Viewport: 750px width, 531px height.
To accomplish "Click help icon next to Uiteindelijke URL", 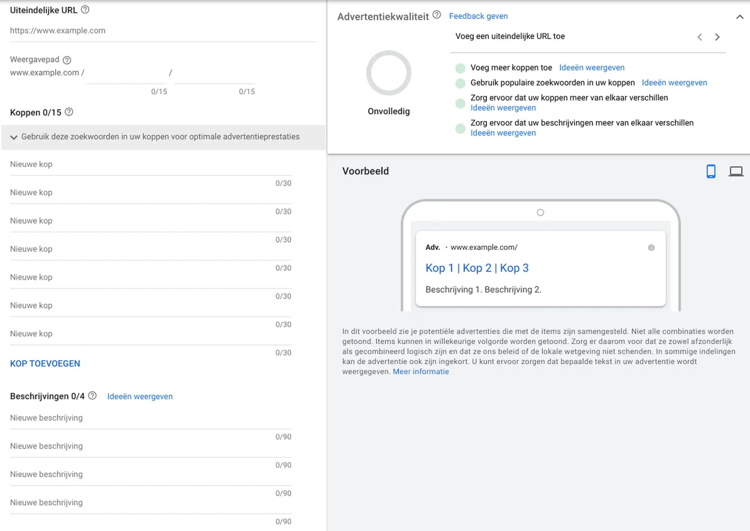I will coord(85,10).
